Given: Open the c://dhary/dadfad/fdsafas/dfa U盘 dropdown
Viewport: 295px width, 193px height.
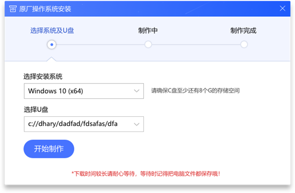Looking at the screenshot, I should tap(84, 124).
